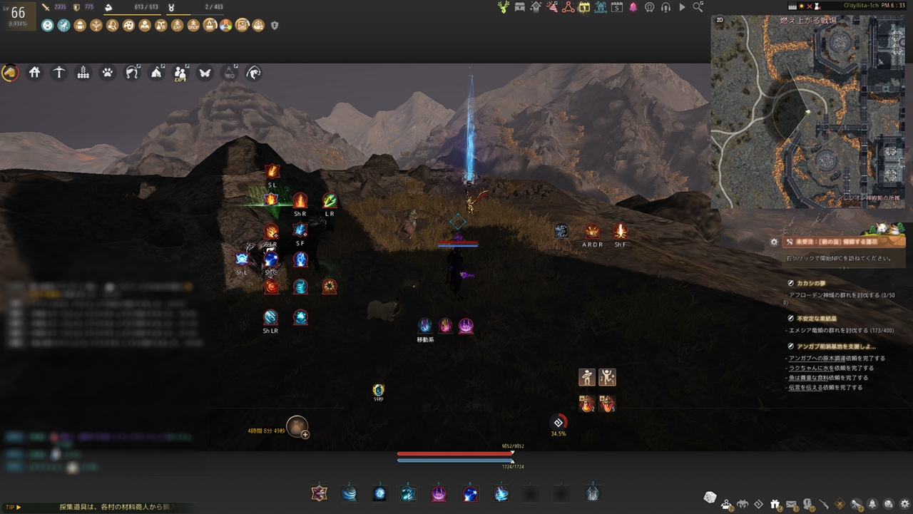
Task: Open the magnifying glass search icon
Action: coord(698,7)
